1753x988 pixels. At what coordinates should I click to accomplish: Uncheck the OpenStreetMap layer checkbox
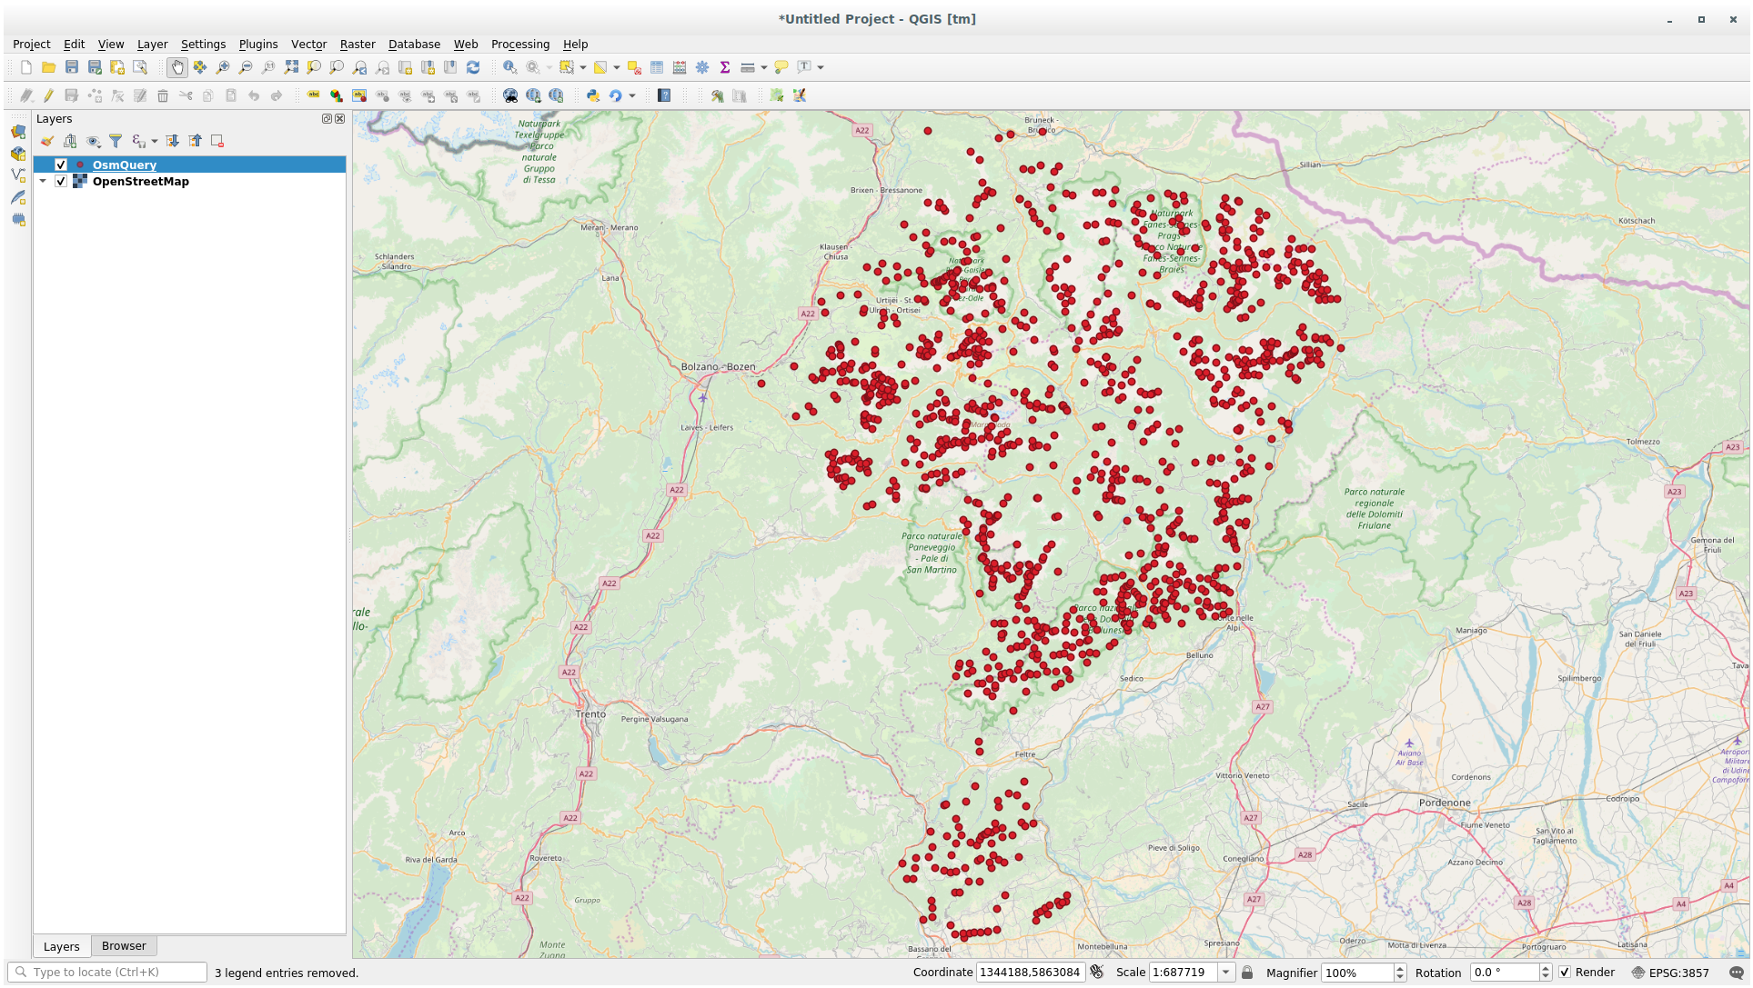(x=61, y=181)
